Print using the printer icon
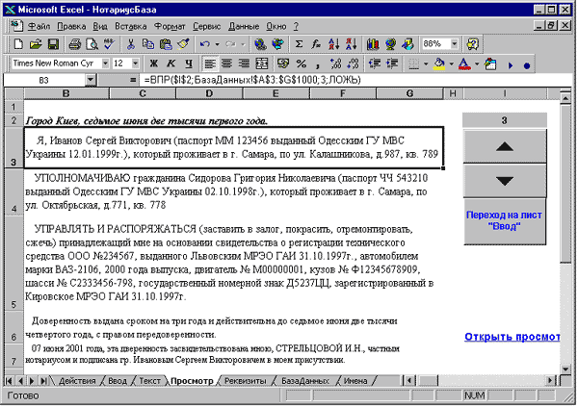 pyautogui.click(x=75, y=44)
